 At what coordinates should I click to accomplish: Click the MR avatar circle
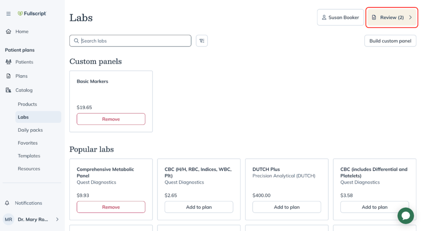coord(8,219)
